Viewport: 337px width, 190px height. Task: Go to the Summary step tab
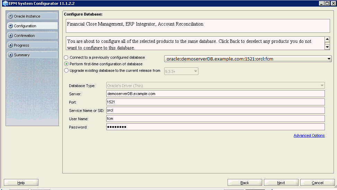[x=32, y=55]
